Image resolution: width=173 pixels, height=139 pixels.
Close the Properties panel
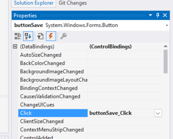point(165,15)
